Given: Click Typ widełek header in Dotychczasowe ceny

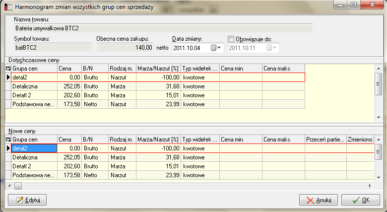Looking at the screenshot, I should [200, 69].
